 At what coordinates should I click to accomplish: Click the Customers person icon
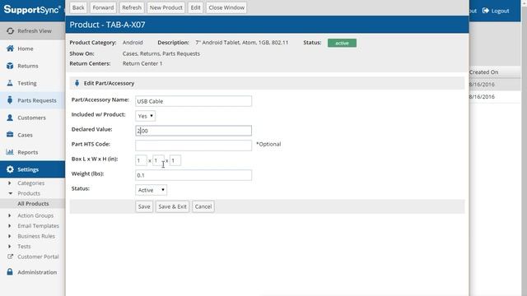pos(10,118)
